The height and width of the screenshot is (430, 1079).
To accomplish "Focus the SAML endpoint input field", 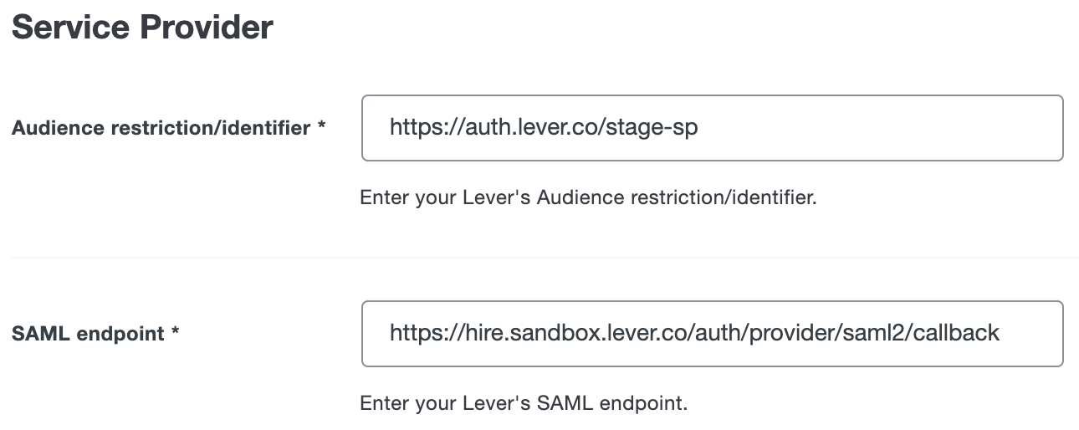I will (x=711, y=334).
